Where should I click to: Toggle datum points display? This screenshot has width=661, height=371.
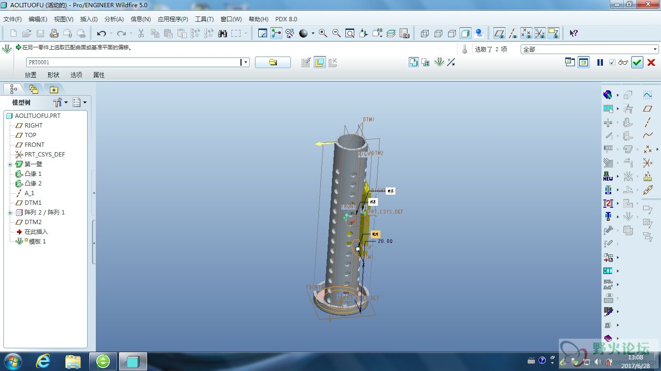coord(526,33)
